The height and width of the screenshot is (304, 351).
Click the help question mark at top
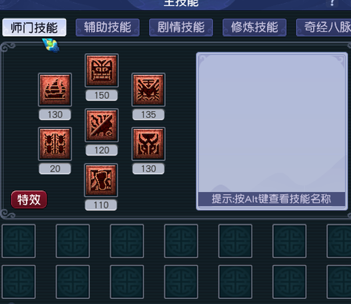(x=332, y=3)
